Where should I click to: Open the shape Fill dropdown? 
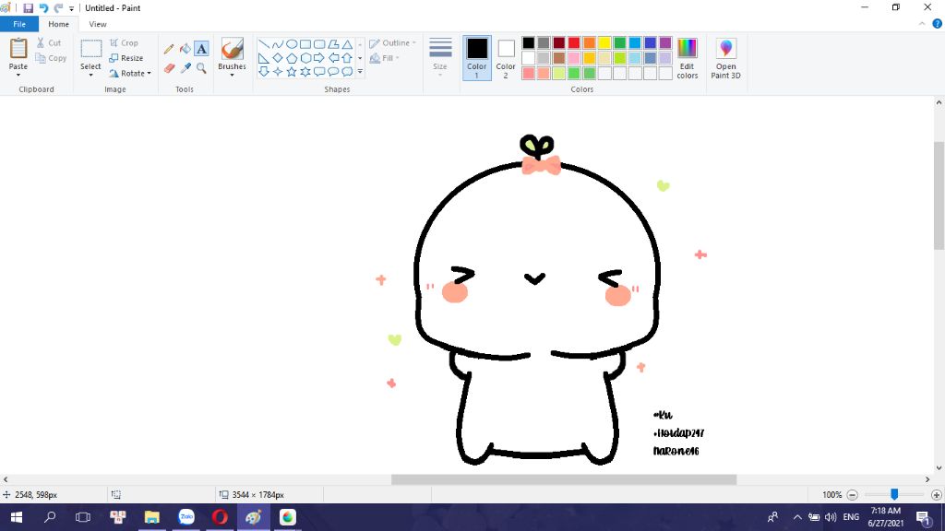(385, 58)
